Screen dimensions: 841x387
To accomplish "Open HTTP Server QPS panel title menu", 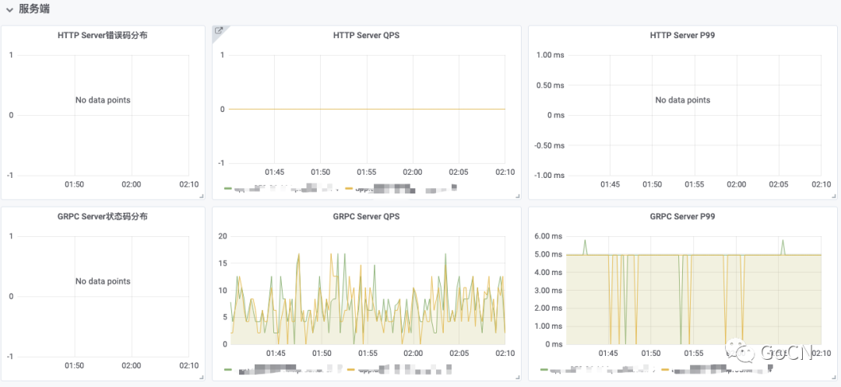I will [x=366, y=35].
